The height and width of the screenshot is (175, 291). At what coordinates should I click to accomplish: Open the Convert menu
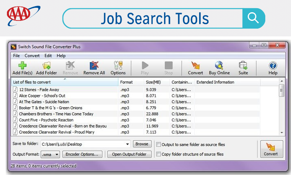pyautogui.click(x=32, y=56)
